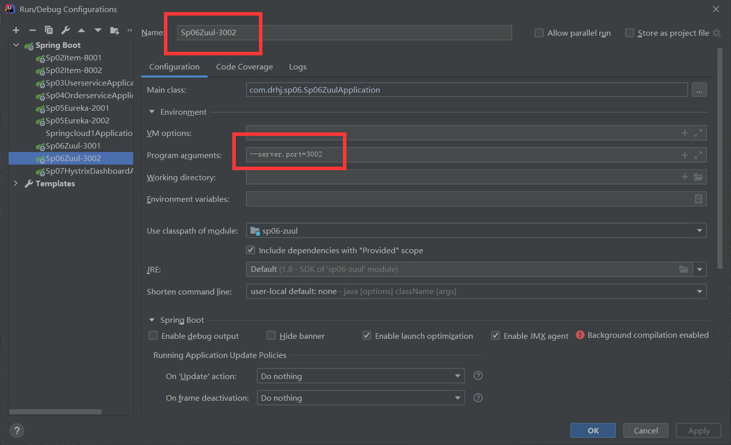Browse main class with ellipsis button
This screenshot has height=445, width=731.
tap(699, 90)
